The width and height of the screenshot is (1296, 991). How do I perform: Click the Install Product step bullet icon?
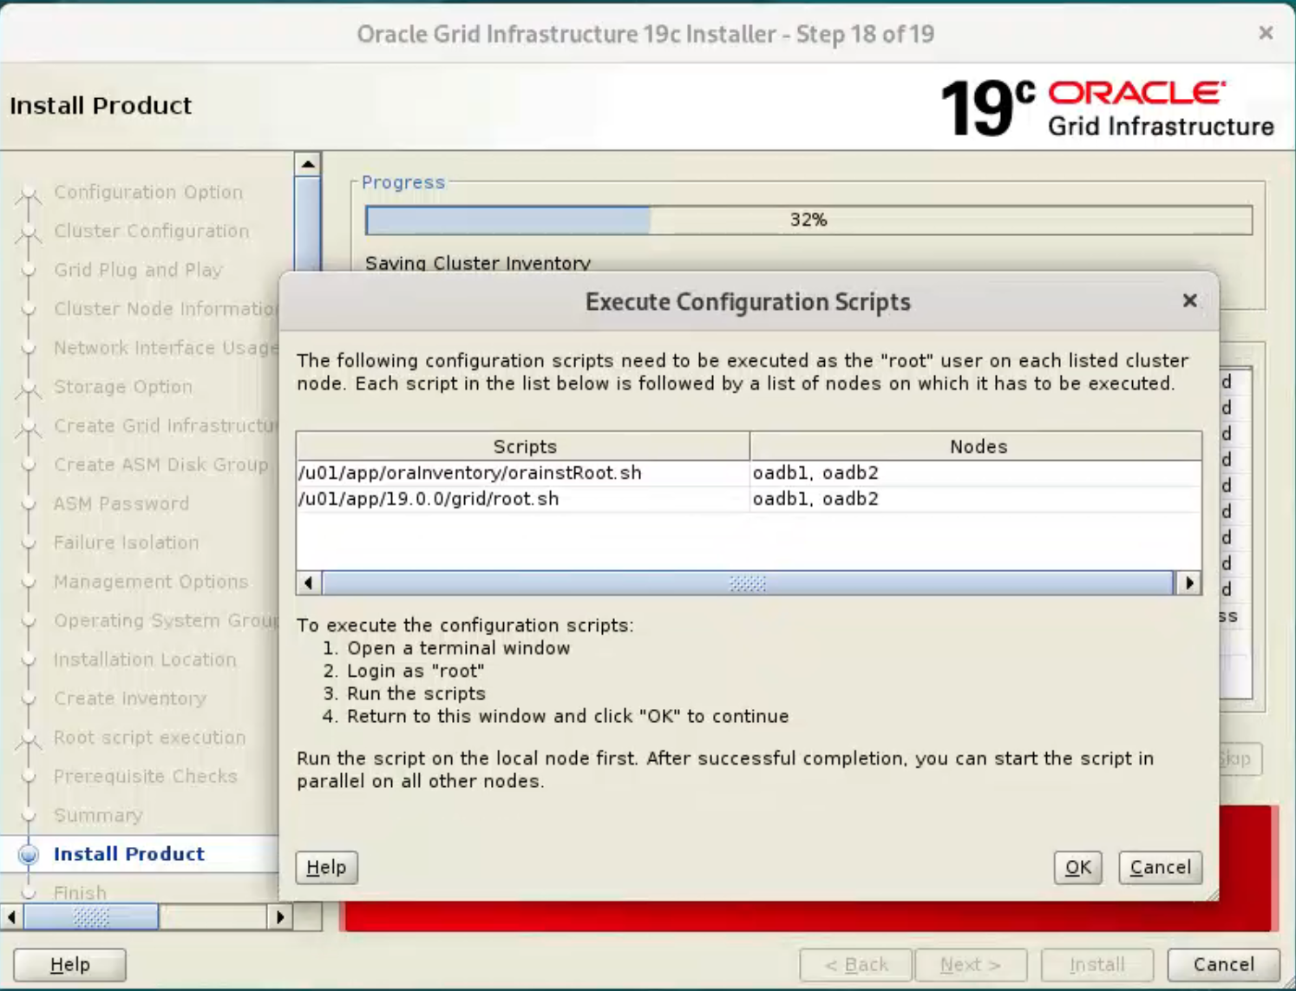[29, 855]
